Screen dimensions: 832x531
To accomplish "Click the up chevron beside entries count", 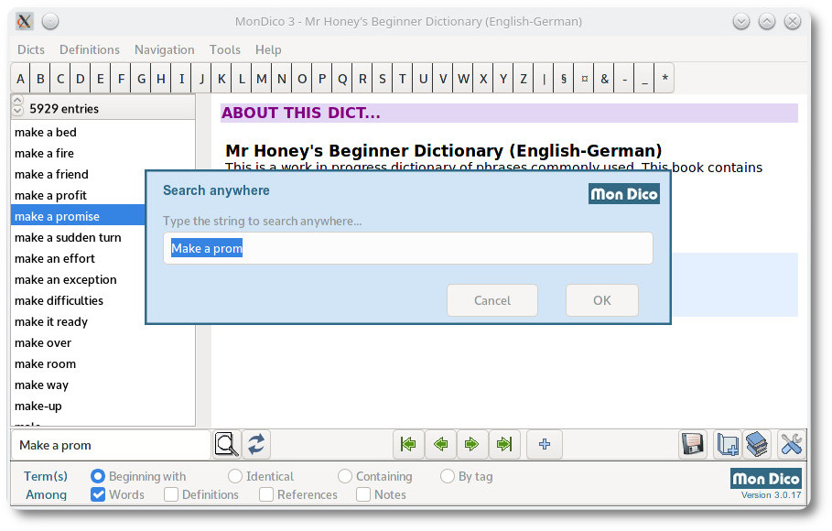I will tap(17, 101).
